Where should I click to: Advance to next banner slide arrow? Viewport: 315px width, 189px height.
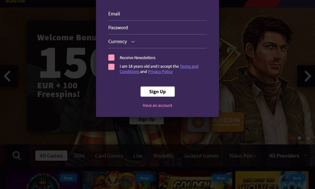[307, 76]
